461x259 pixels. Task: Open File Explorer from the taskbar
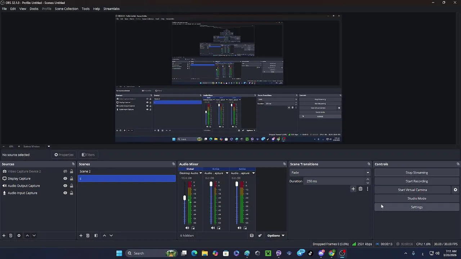coord(205,253)
